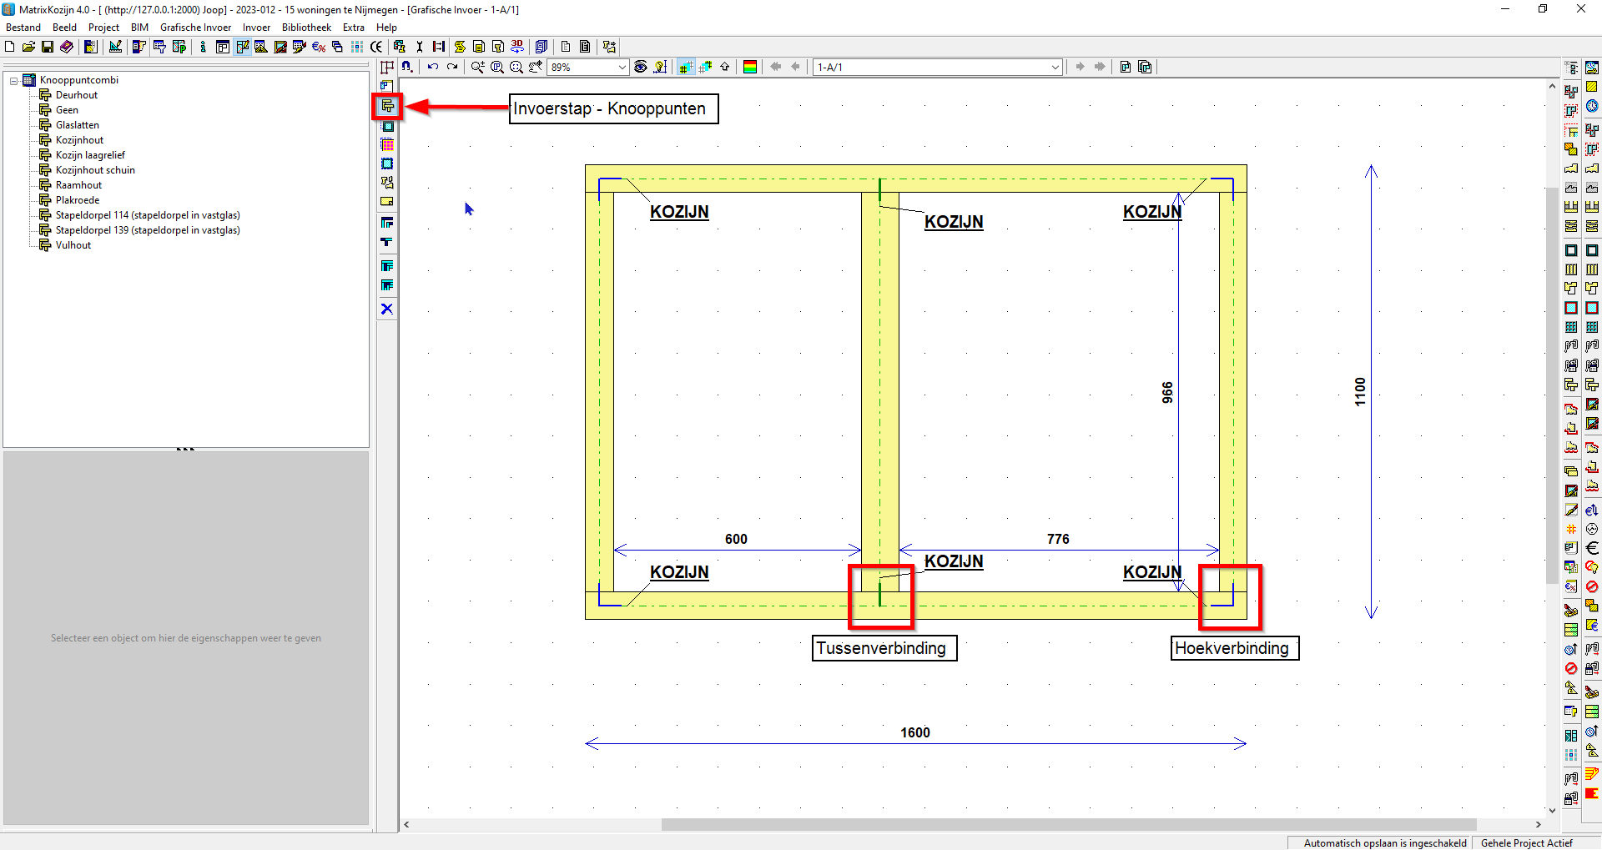This screenshot has height=850, width=1602.
Task: Toggle the second grid snap button
Action: tap(705, 67)
